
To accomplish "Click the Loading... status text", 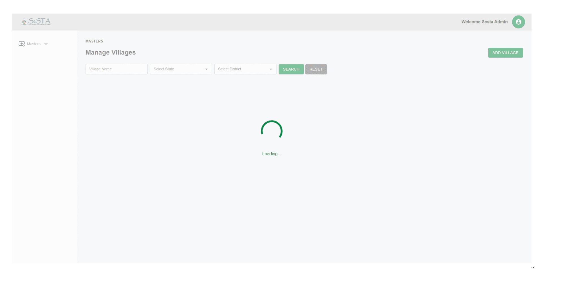I will click(x=271, y=154).
